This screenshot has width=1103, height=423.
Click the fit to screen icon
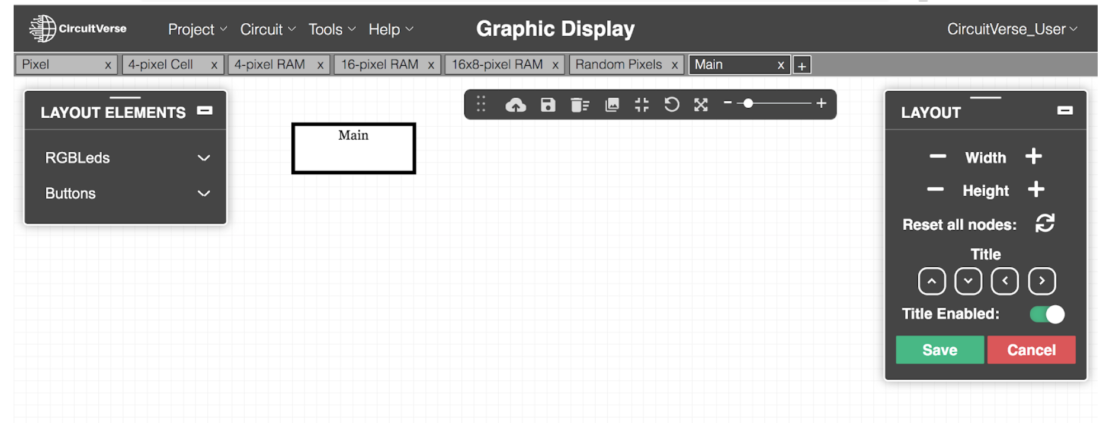tap(642, 105)
